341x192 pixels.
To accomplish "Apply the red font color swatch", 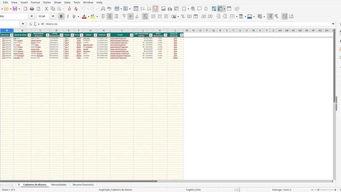I will [84, 16].
